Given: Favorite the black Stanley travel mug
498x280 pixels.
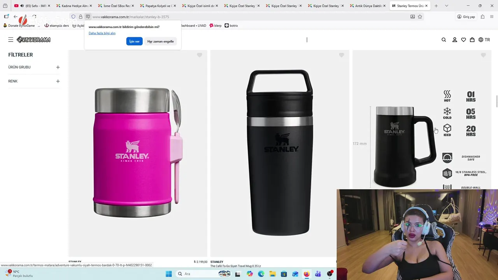Looking at the screenshot, I should pyautogui.click(x=341, y=55).
